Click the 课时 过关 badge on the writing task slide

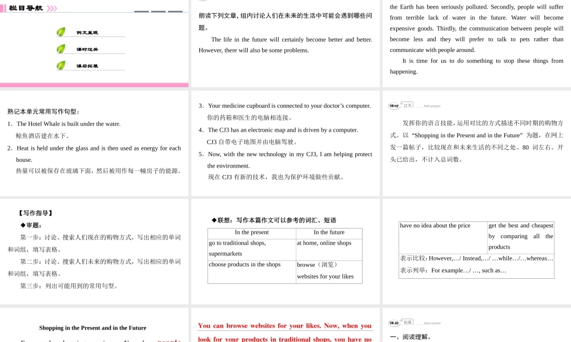(x=401, y=105)
